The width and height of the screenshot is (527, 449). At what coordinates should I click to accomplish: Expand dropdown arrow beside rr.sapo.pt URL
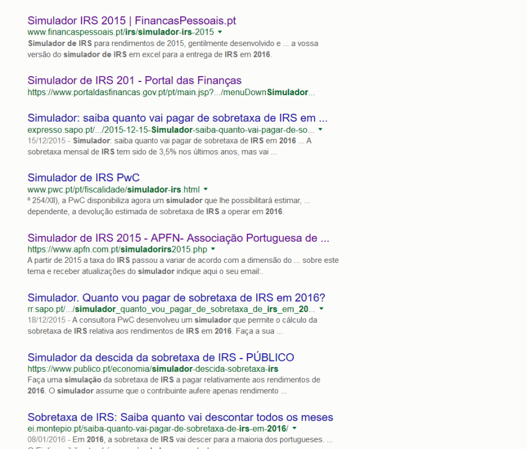[322, 308]
